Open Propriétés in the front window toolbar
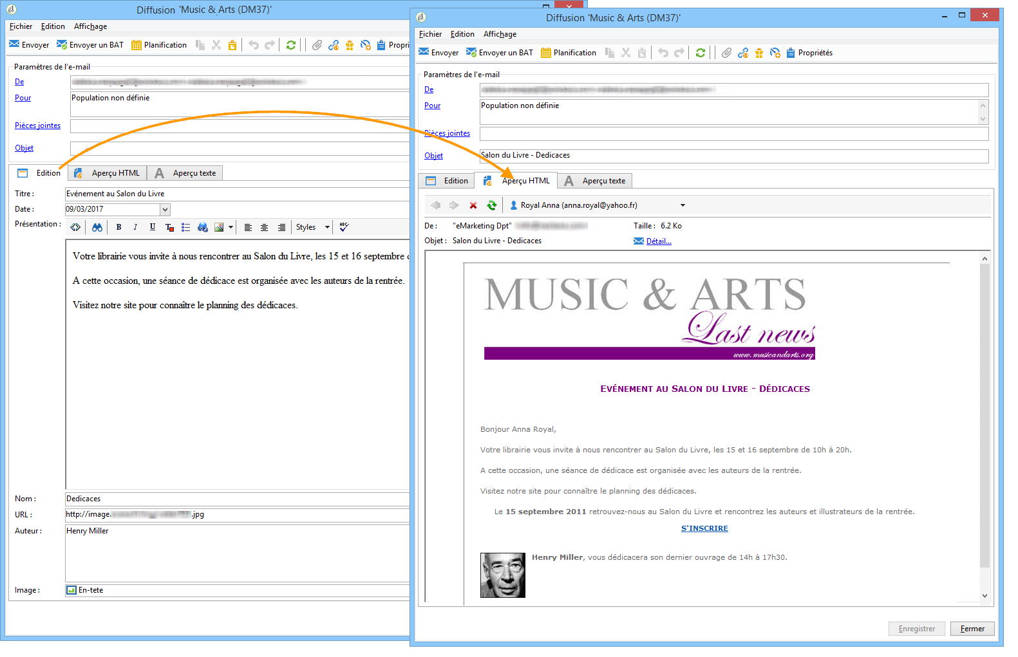The width and height of the screenshot is (1018, 657). 810,53
